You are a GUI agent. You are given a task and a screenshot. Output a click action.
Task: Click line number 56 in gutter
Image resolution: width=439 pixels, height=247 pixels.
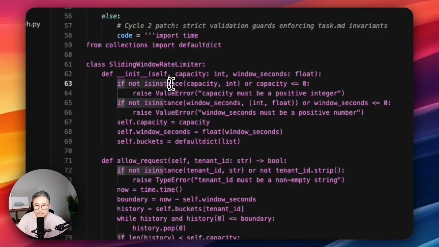point(68,16)
